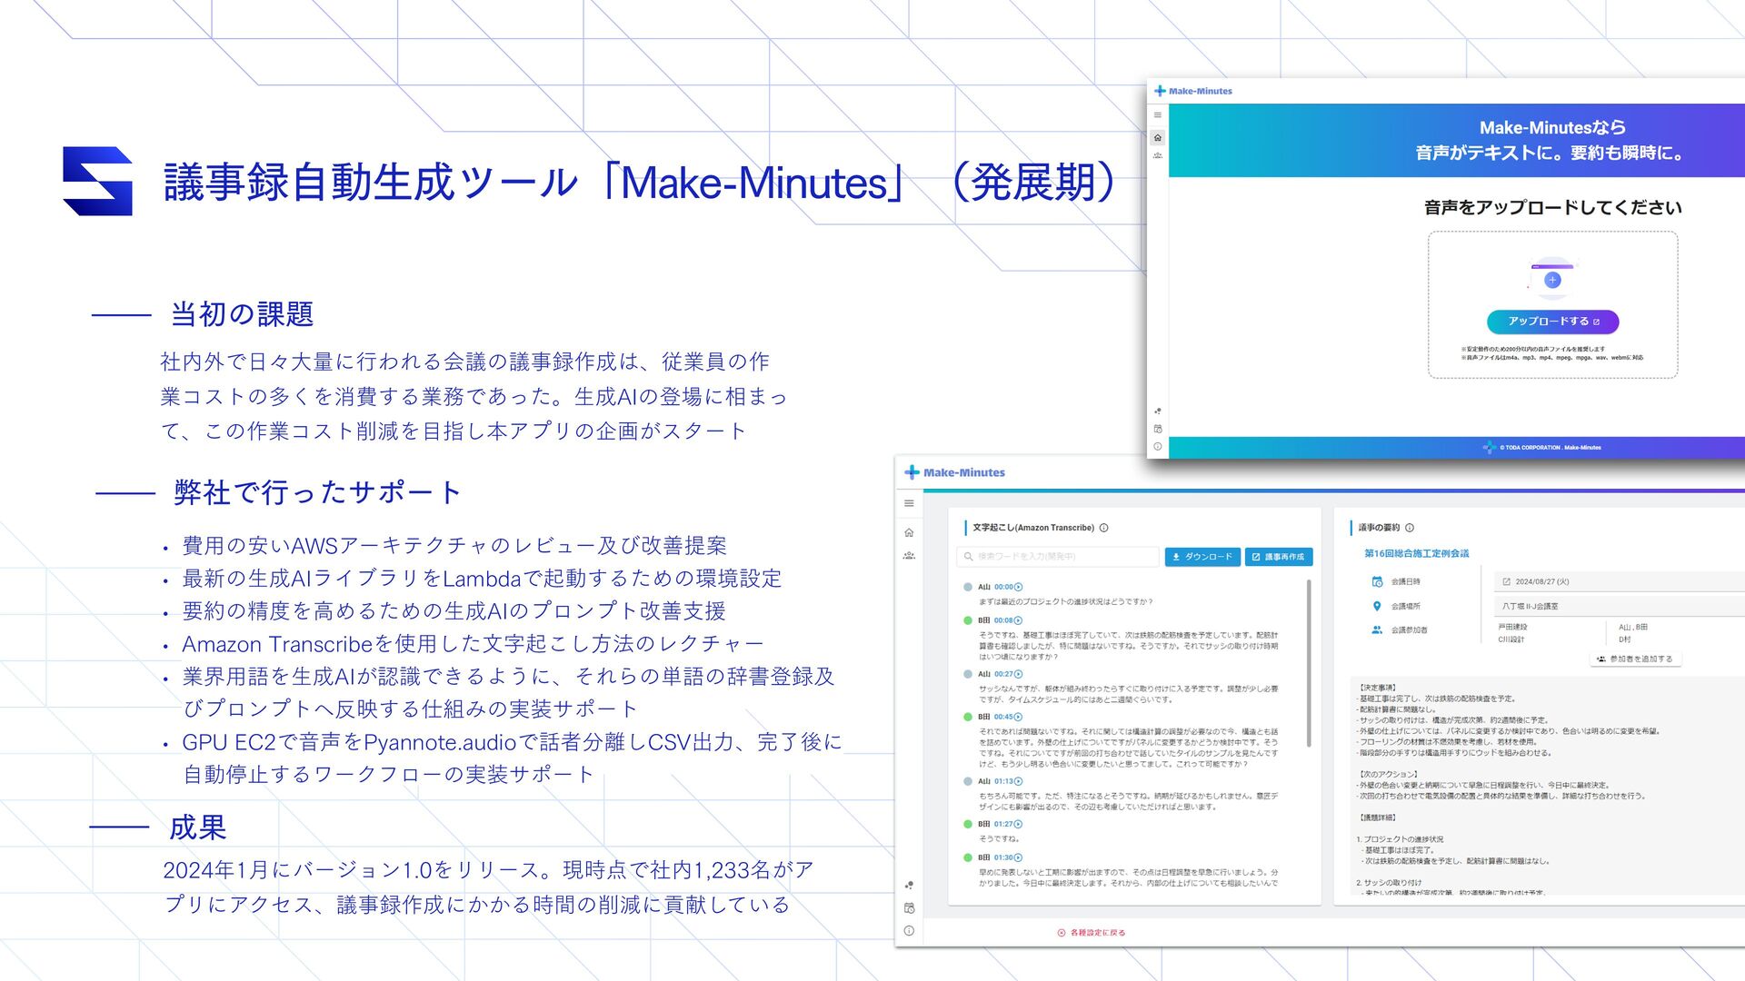Click the 参加者を追加する button

coord(1634,659)
